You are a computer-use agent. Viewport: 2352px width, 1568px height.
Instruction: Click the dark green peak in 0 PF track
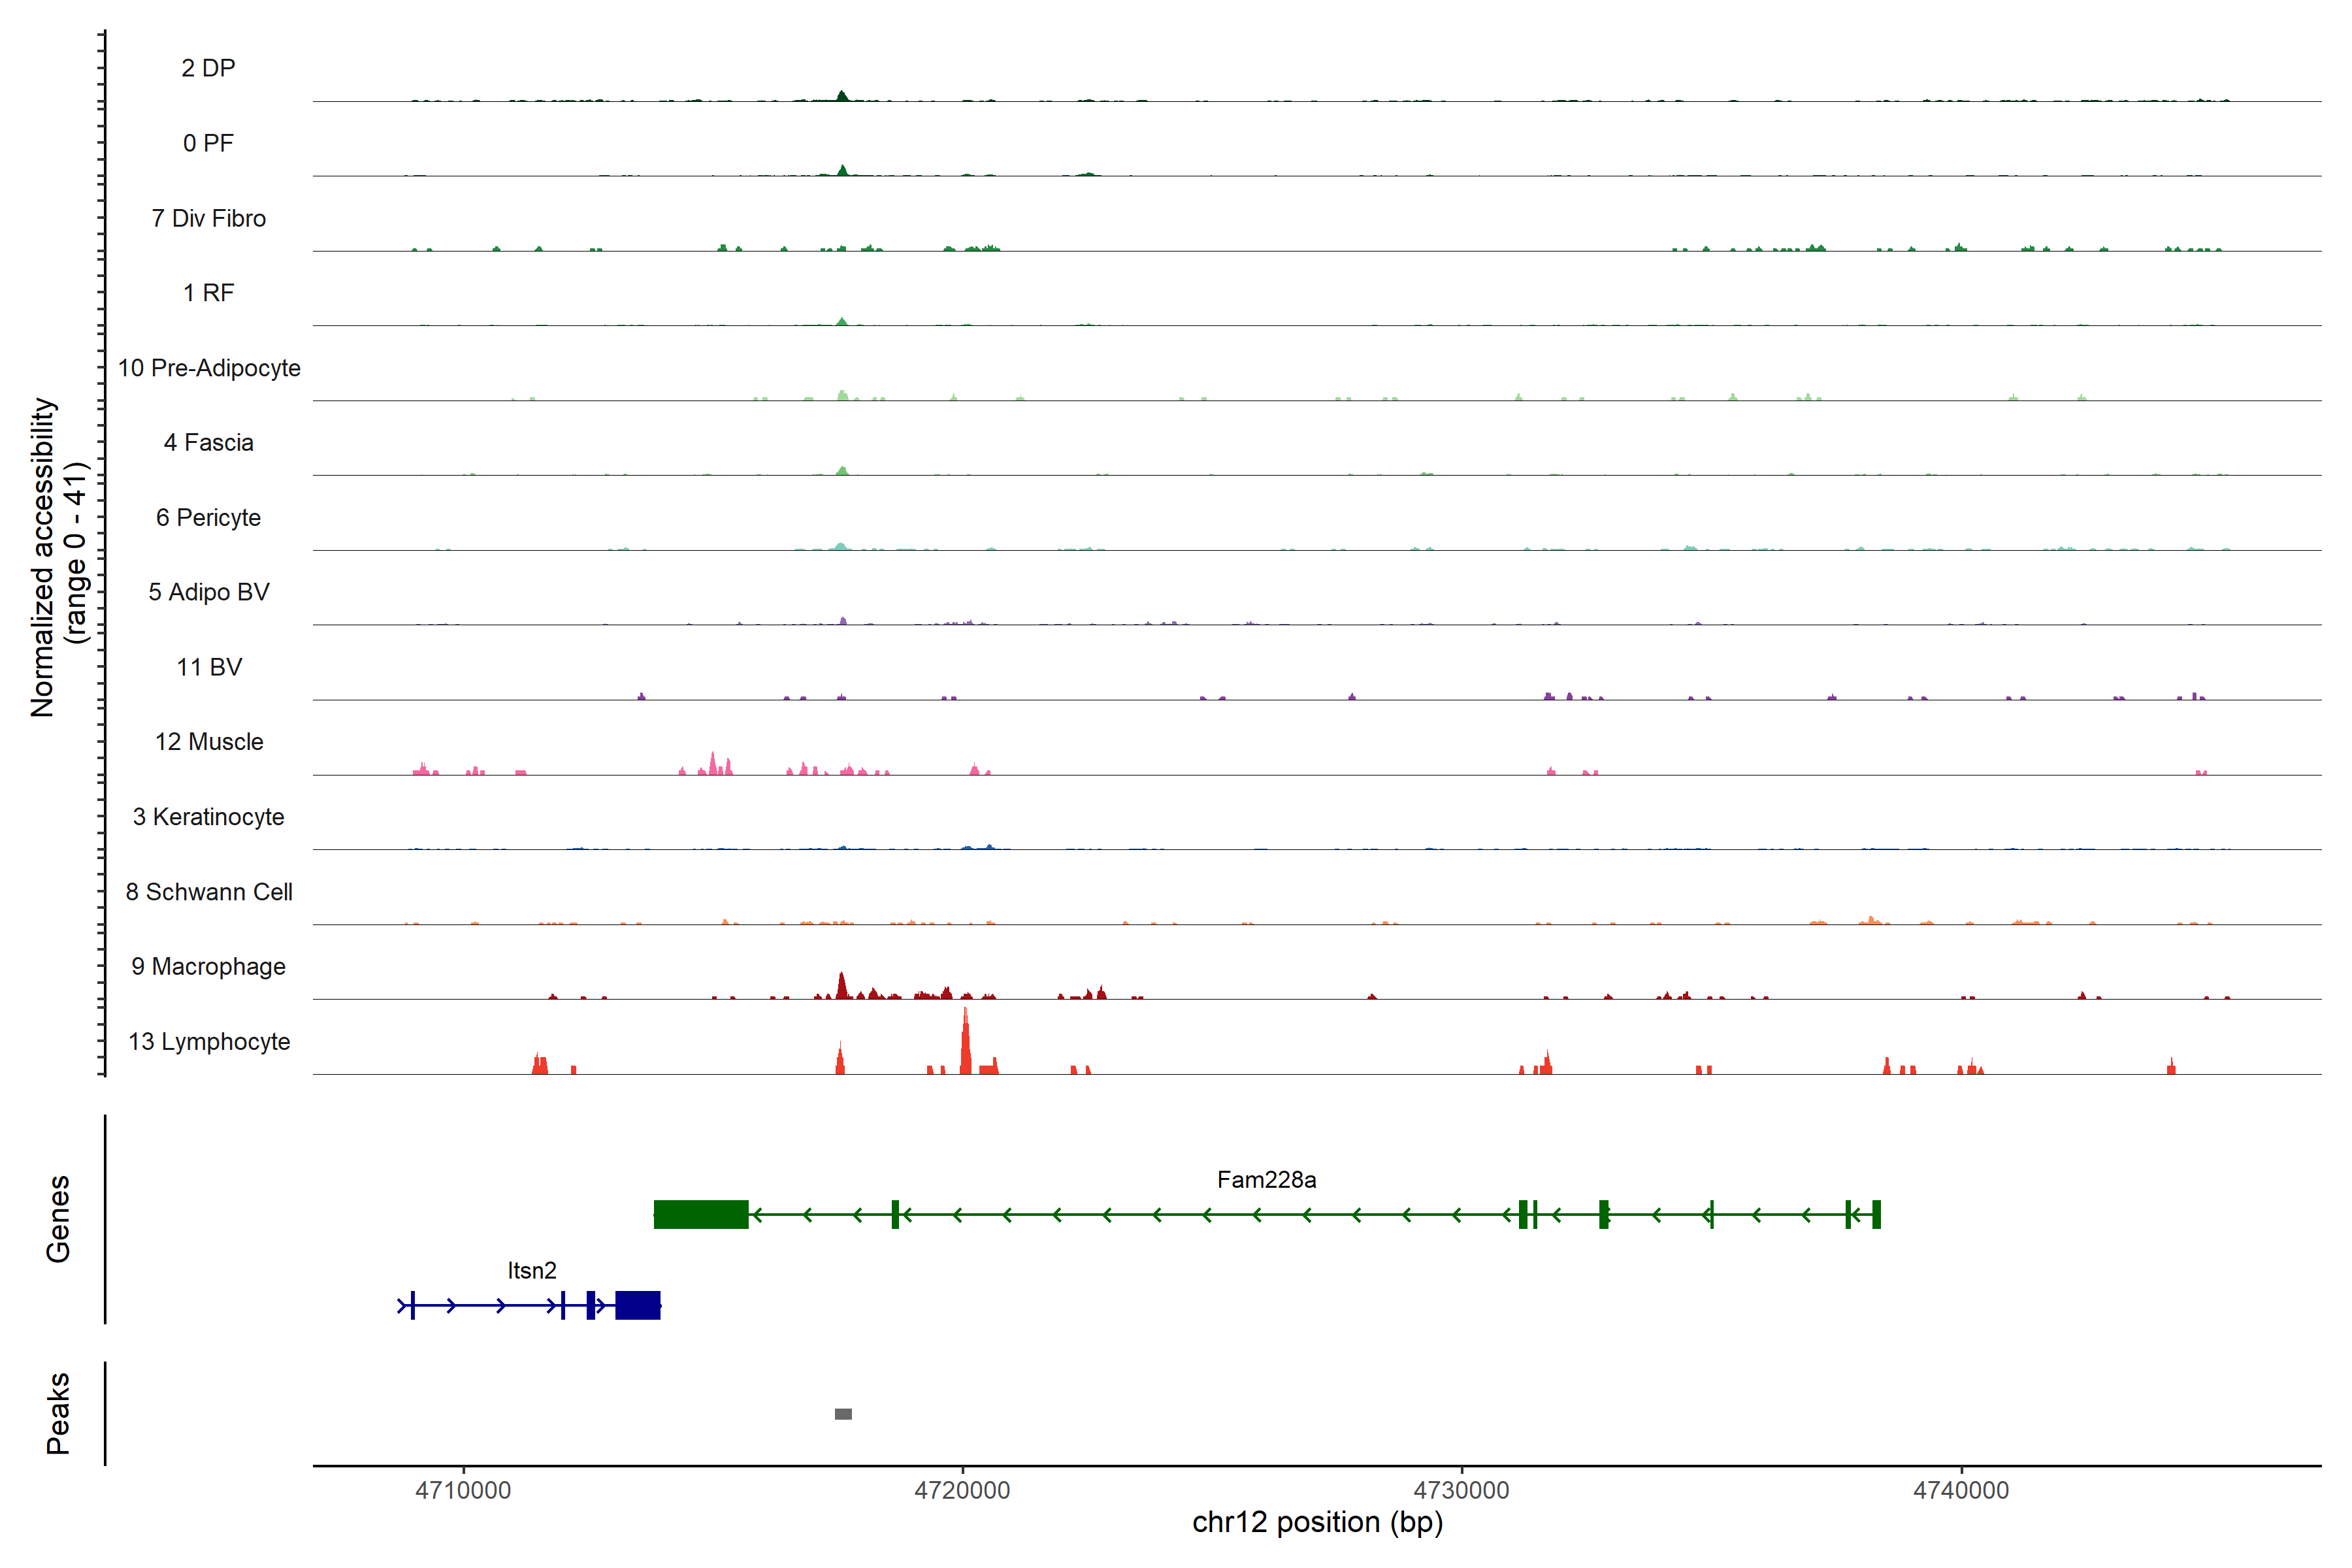843,171
